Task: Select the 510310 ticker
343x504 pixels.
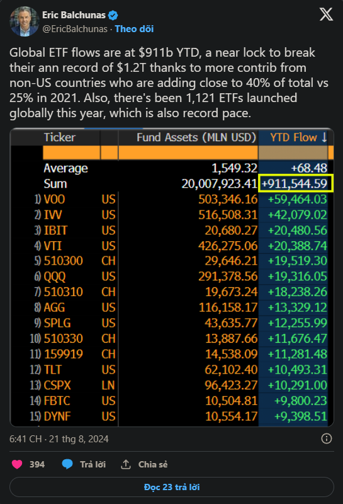Action: [x=64, y=292]
